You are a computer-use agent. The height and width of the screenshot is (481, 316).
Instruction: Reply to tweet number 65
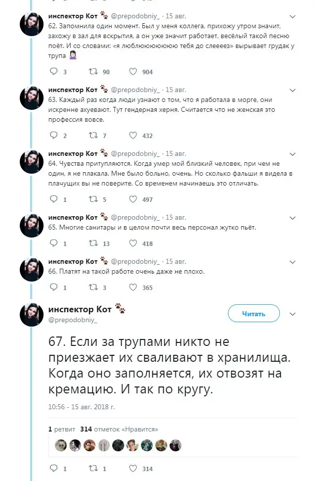click(54, 243)
